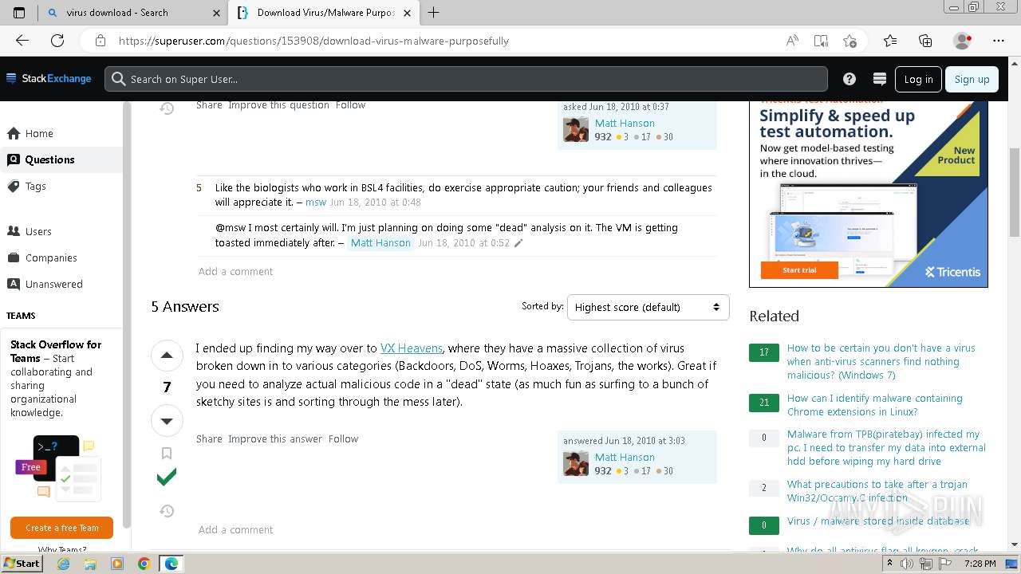Image resolution: width=1021 pixels, height=574 pixels.
Task: Add this page to favorites with the star-plus icon
Action: click(x=850, y=41)
